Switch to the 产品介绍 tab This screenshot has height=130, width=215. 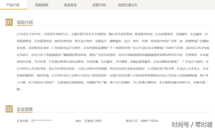(13, 5)
